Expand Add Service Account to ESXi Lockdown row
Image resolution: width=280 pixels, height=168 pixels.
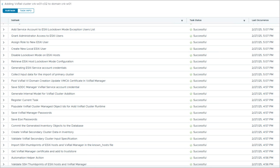4,30
